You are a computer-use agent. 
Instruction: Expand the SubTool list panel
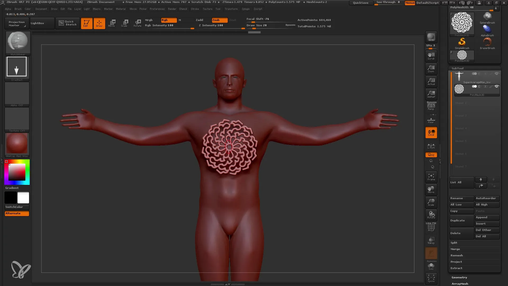point(462,182)
